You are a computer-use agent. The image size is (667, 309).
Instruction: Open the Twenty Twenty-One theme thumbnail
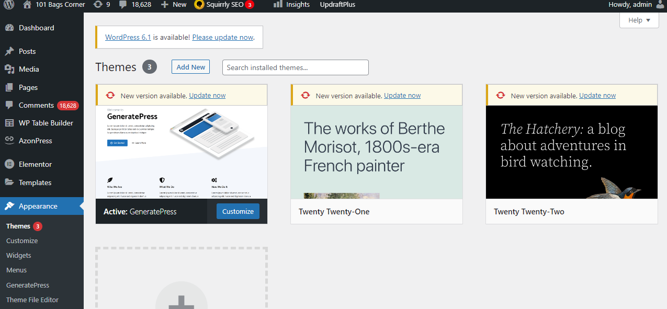click(x=377, y=152)
